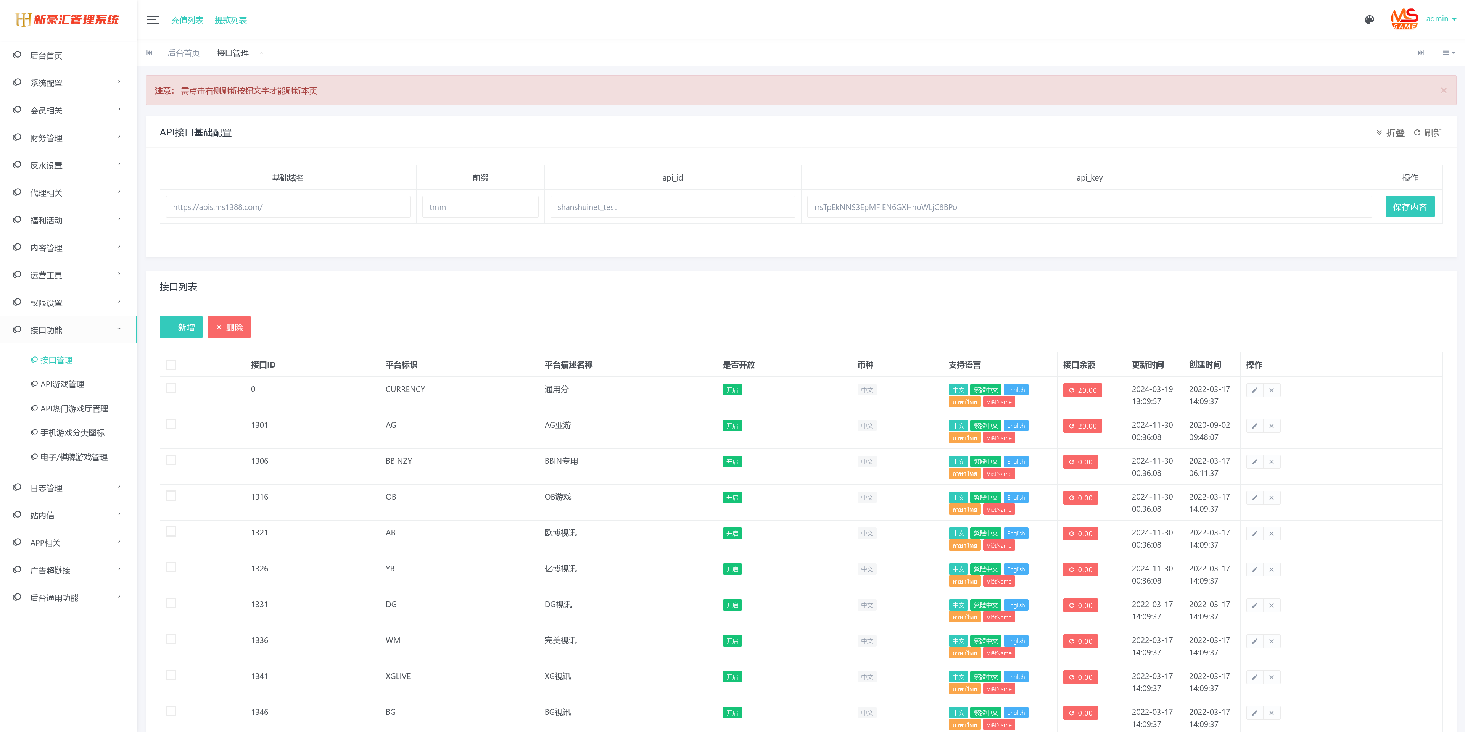Open the 提款列表 top link
This screenshot has height=732, width=1465.
(x=230, y=20)
